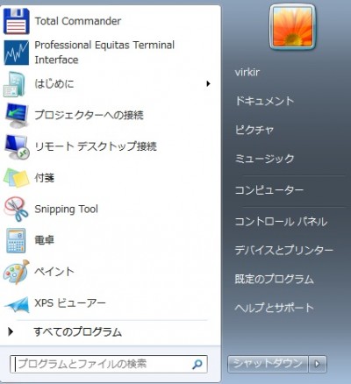Open the virkir user folder link
The width and height of the screenshot is (351, 384).
(247, 72)
